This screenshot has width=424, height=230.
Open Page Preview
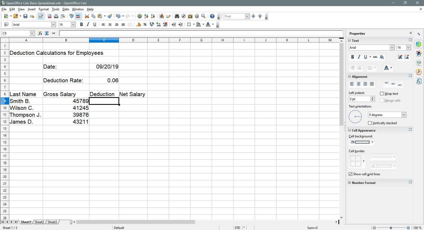[x=63, y=16]
